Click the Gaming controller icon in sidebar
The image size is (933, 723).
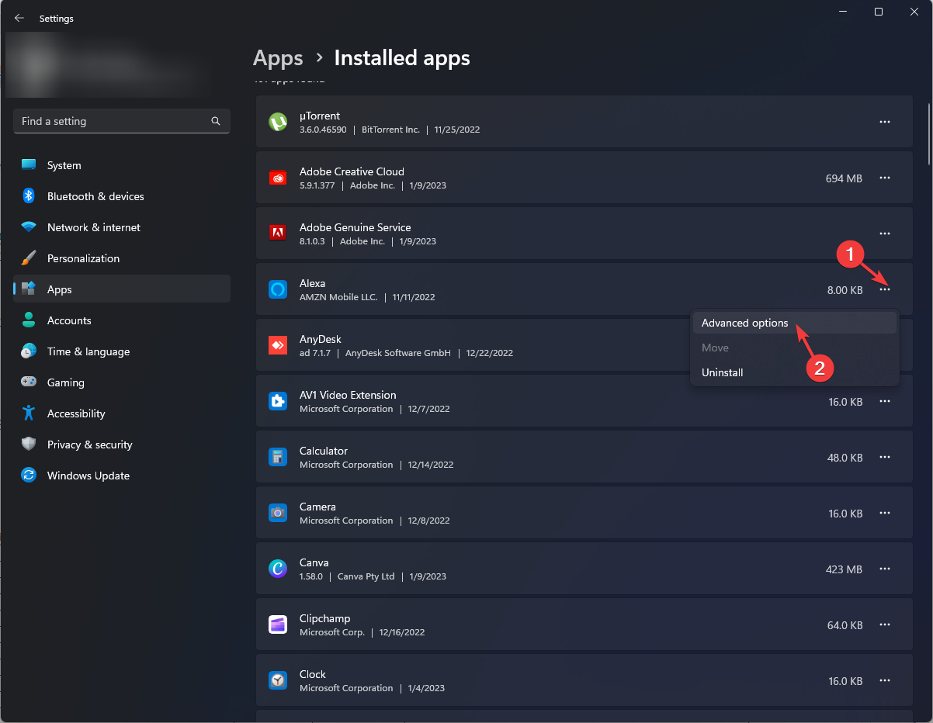tap(28, 382)
